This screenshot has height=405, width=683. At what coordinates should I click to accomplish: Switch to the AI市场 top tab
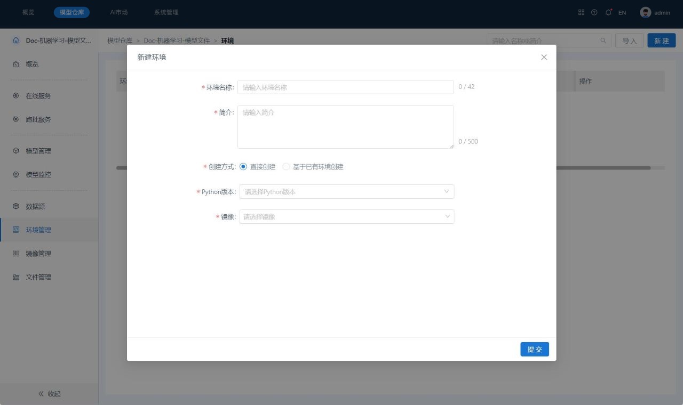click(119, 12)
